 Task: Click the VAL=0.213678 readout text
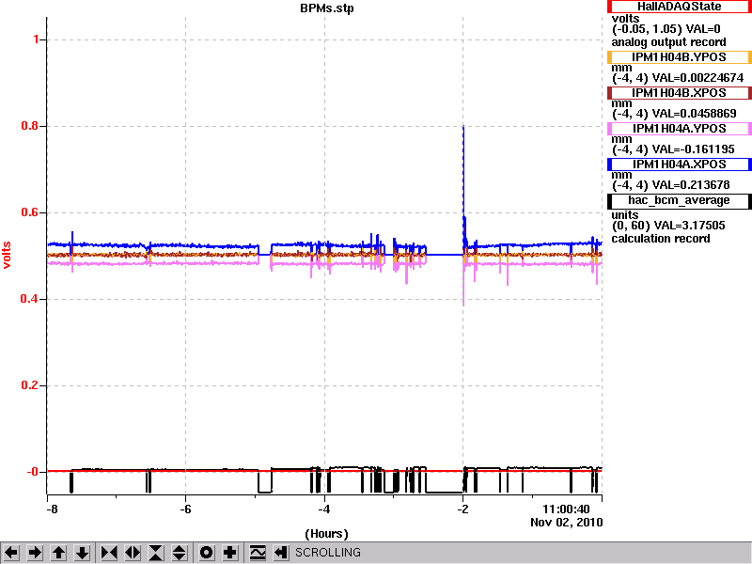[x=691, y=185]
